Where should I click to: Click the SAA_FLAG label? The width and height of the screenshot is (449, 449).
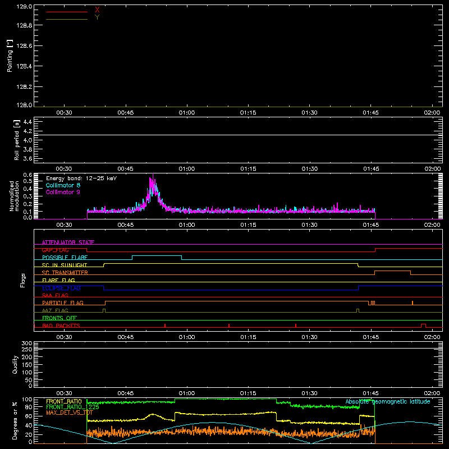coord(55,295)
